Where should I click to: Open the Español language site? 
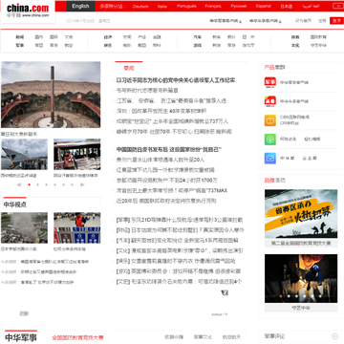tap(264, 6)
